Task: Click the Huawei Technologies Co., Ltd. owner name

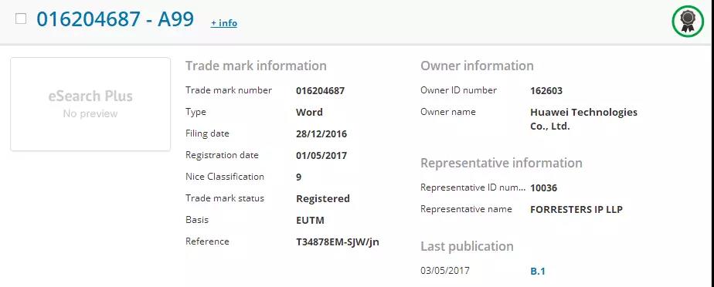Action: point(583,119)
